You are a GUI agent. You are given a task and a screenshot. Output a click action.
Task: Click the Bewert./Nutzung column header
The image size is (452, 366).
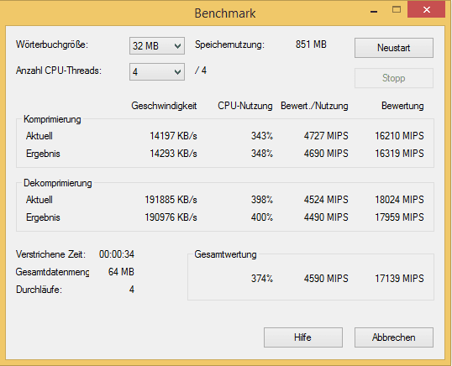(314, 106)
